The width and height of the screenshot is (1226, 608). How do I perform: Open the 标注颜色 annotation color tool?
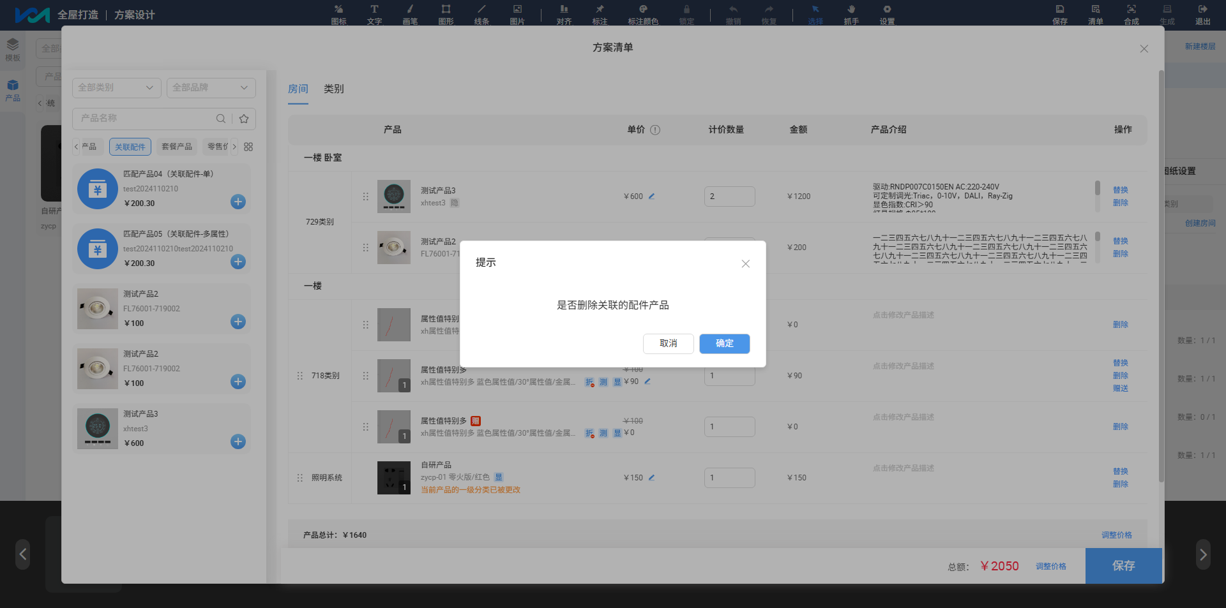click(x=643, y=14)
